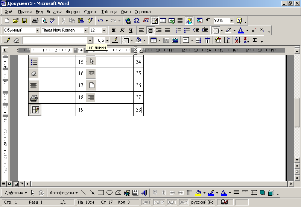Viewport: 301px width, 207px height.
Task: Split the table cells
Action: [x=175, y=40]
